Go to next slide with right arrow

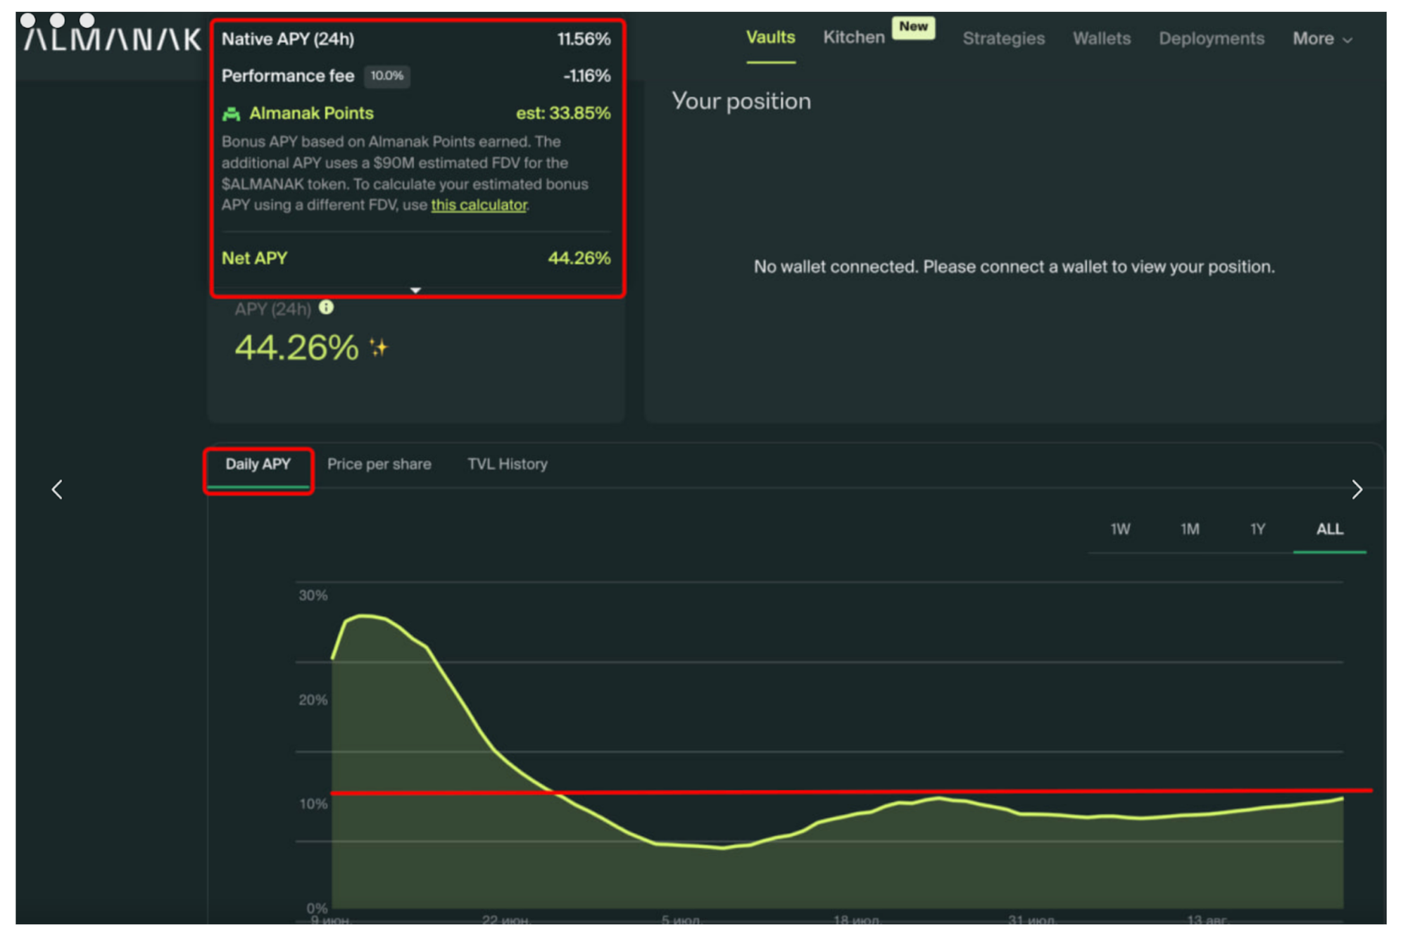tap(1356, 490)
